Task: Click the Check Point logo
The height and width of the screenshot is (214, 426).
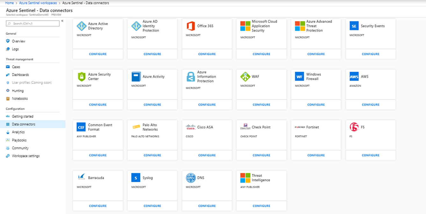Action: tap(245, 127)
